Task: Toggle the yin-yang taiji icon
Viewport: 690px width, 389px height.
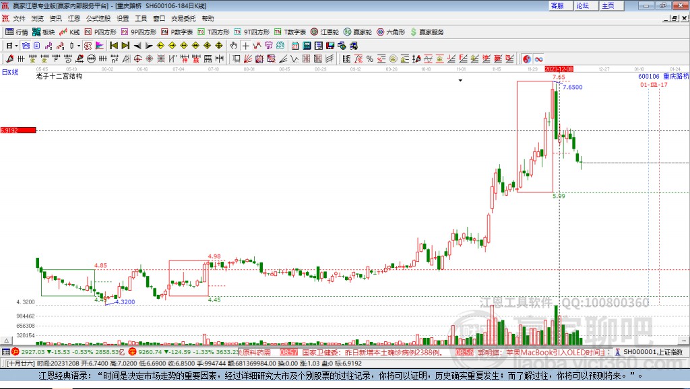Action: pos(526,59)
